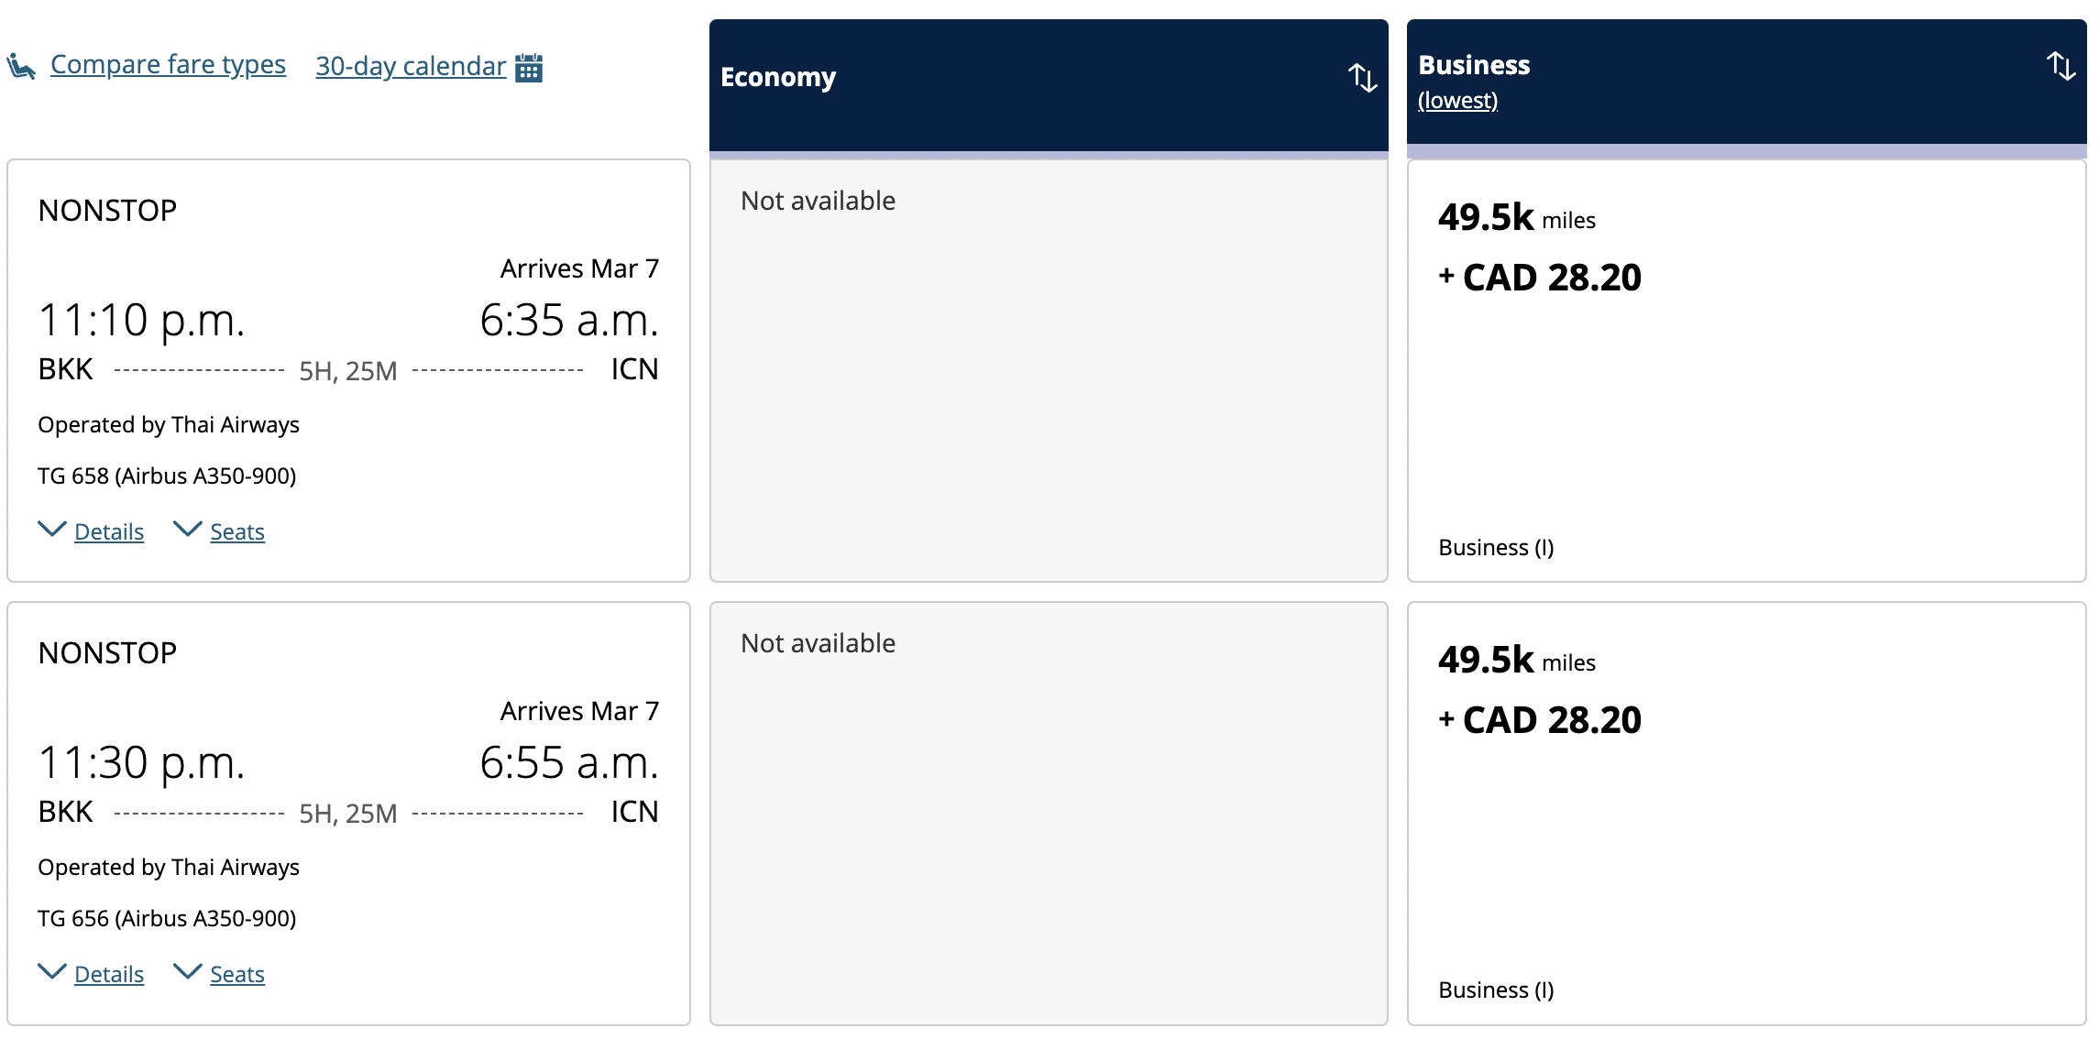Expand Details text link for flight TG 658
This screenshot has height=1039, width=2099.
tap(109, 532)
